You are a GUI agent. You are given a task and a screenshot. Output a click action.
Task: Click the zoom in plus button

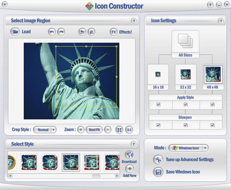pyautogui.click(x=81, y=130)
